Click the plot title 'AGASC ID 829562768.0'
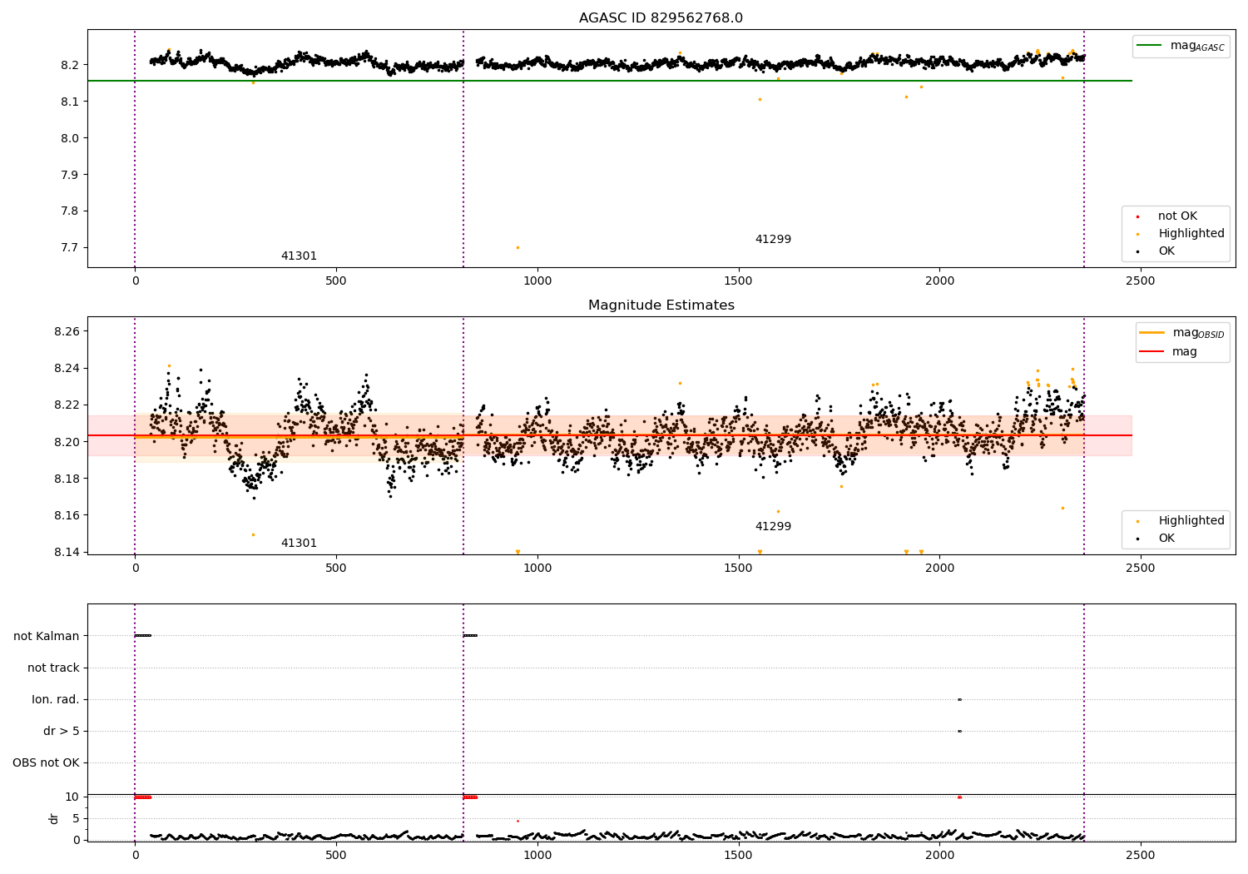Screen dimensions: 1248x874 click(661, 18)
